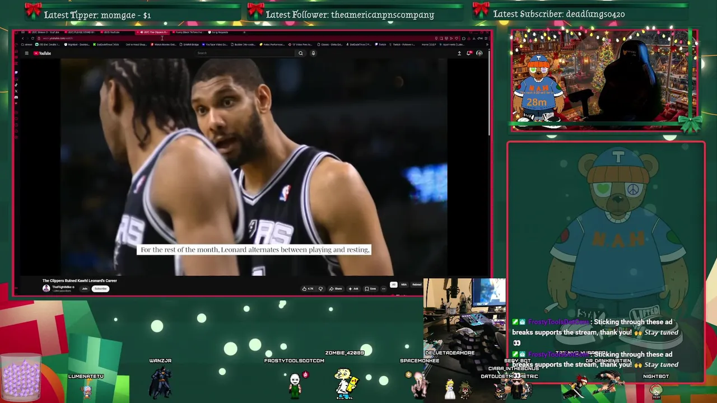Click the YouTube search magnifier button
The width and height of the screenshot is (717, 403).
[301, 53]
